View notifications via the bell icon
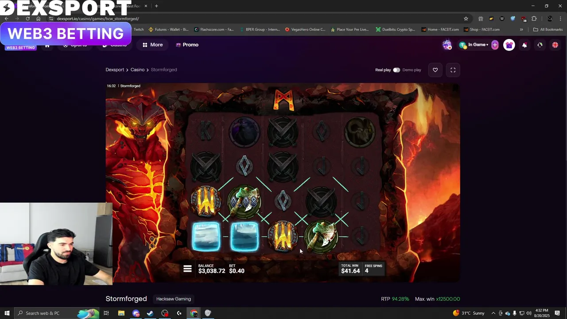The image size is (567, 319). 524,45
